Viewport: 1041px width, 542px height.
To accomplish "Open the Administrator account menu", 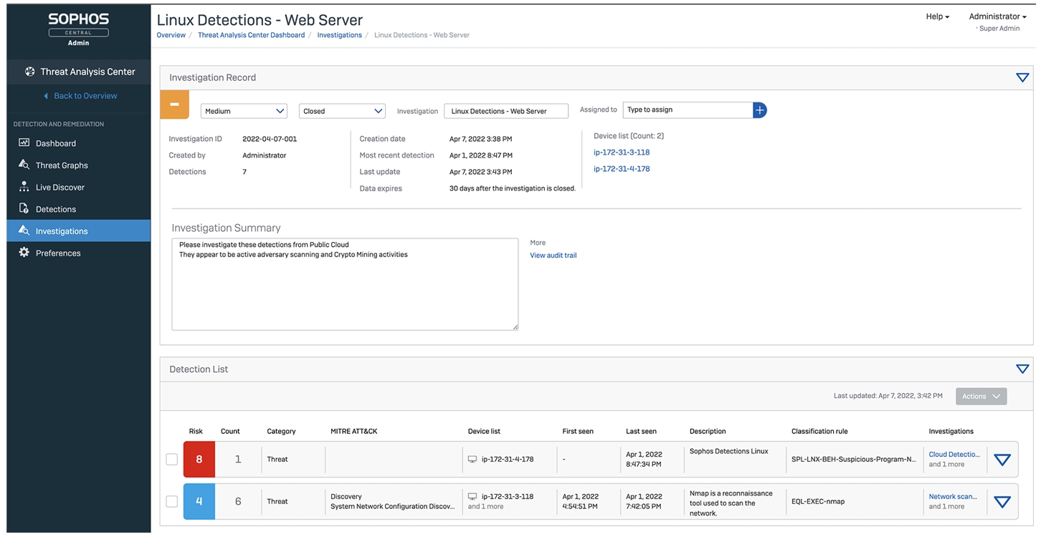I will click(x=997, y=16).
